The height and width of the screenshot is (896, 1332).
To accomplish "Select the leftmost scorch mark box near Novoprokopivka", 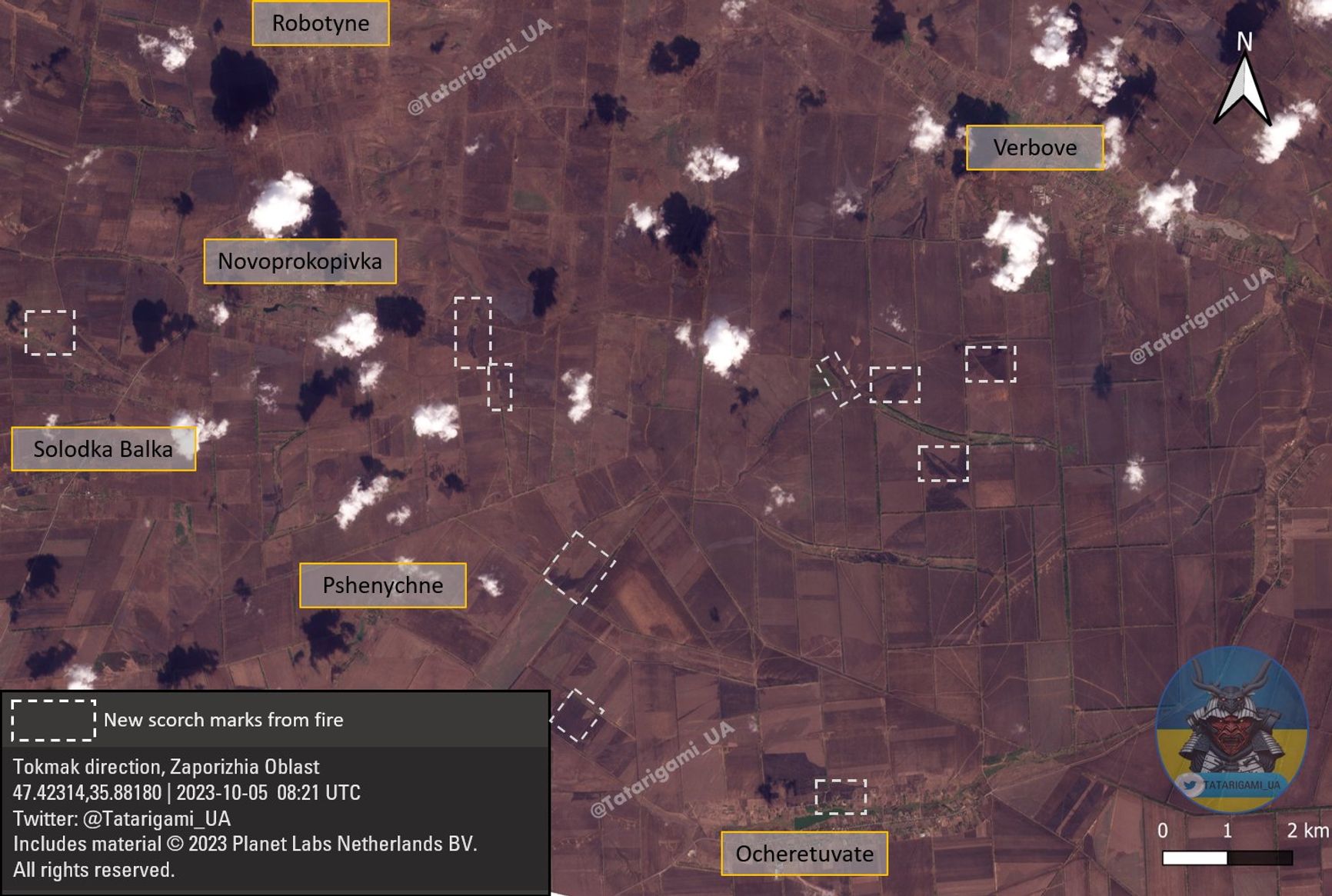I will pyautogui.click(x=50, y=332).
